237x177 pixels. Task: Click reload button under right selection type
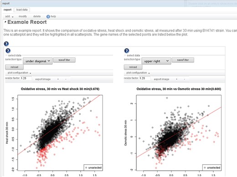[x=133, y=67]
